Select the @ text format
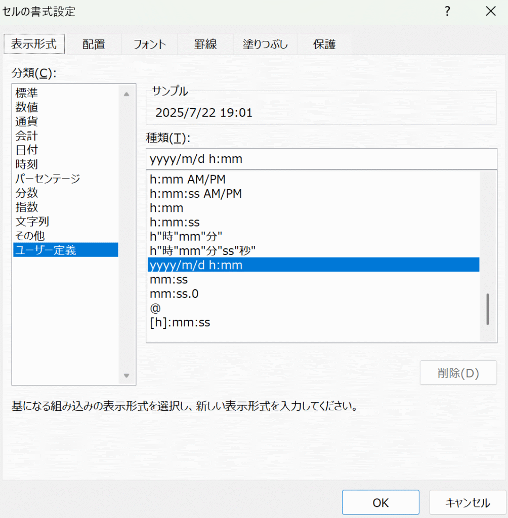 click(313, 308)
